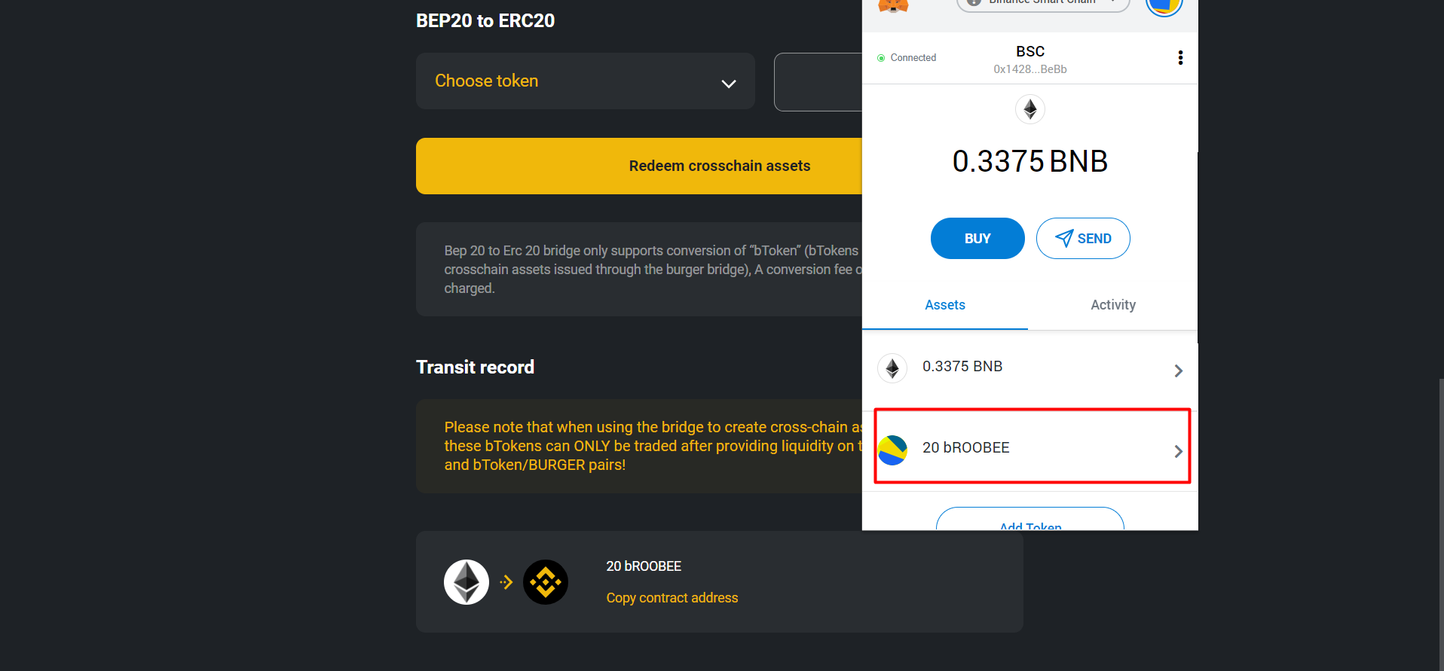The width and height of the screenshot is (1444, 671).
Task: Click the SEND button in MetaMask
Action: point(1083,239)
